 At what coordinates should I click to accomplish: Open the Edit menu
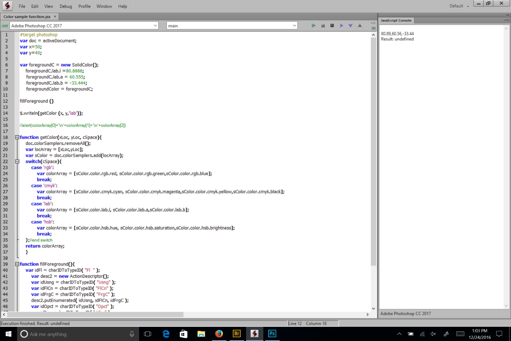(35, 6)
